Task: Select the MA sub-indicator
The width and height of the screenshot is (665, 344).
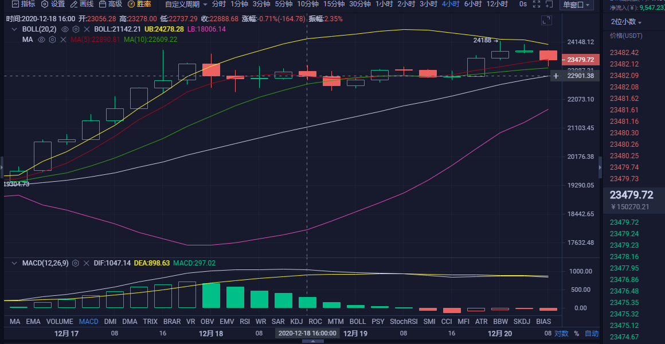Action: pos(15,322)
